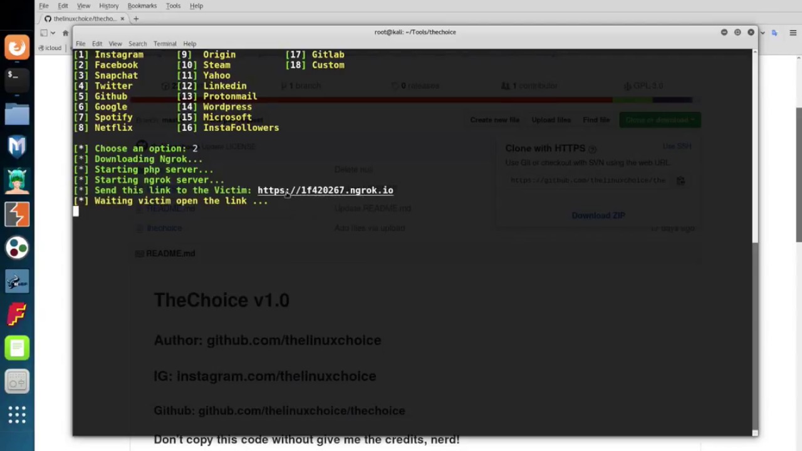
Task: Open a new Firefox tab with plus
Action: coord(136,19)
